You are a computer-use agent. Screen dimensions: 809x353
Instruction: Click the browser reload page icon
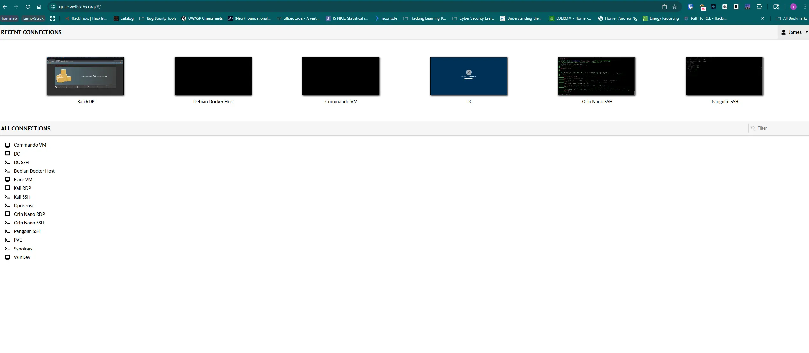click(28, 7)
